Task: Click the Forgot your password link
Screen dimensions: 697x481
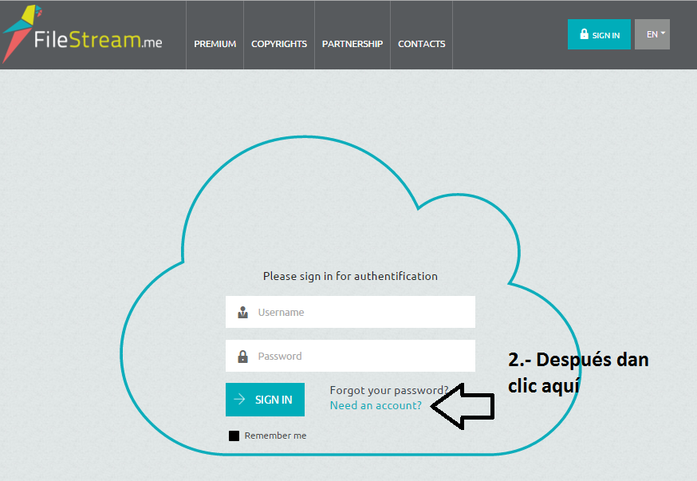Action: (388, 390)
